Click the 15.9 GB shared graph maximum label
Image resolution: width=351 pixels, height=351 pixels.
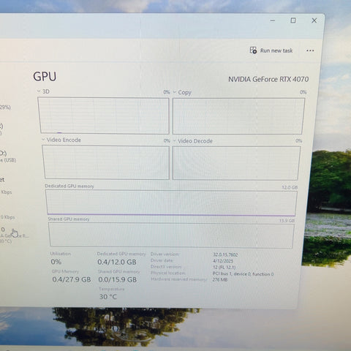287,221
